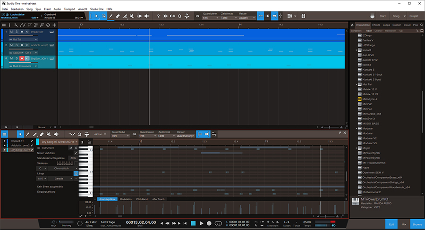Switch to the Loops browser tab

coord(386,25)
